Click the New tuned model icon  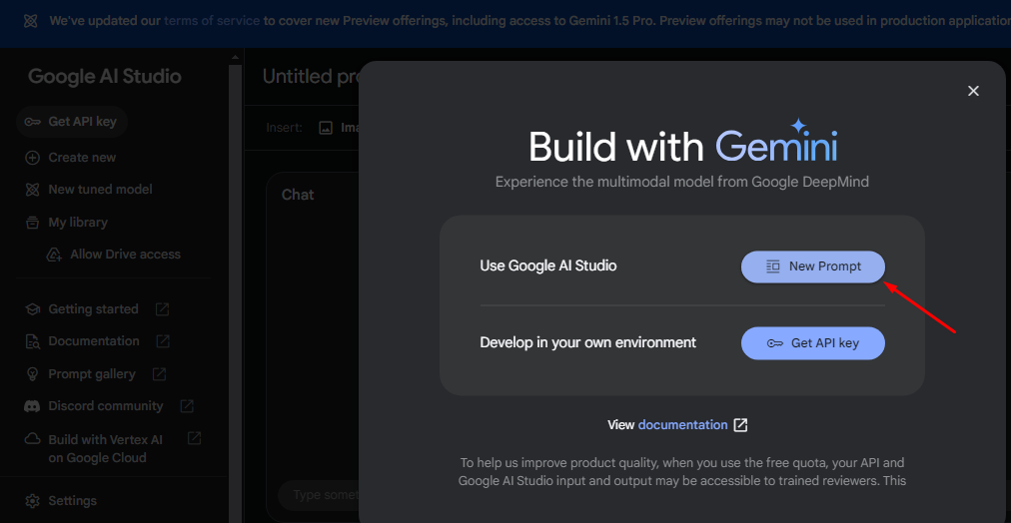[32, 190]
